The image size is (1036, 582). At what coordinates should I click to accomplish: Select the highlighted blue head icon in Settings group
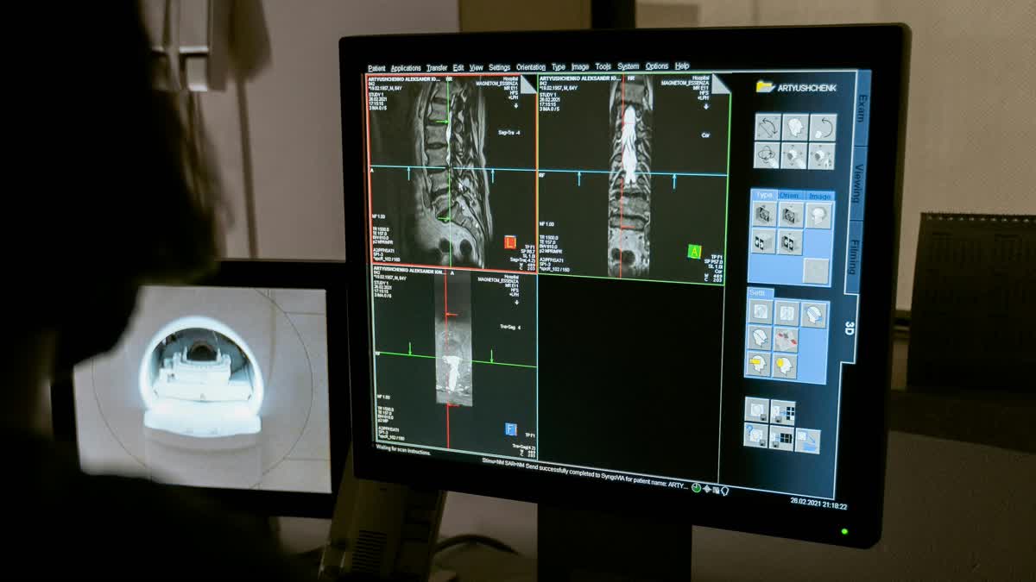(x=813, y=313)
